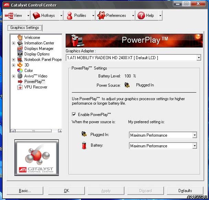Click the Apply button
This screenshot has width=209, height=200.
(106, 191)
